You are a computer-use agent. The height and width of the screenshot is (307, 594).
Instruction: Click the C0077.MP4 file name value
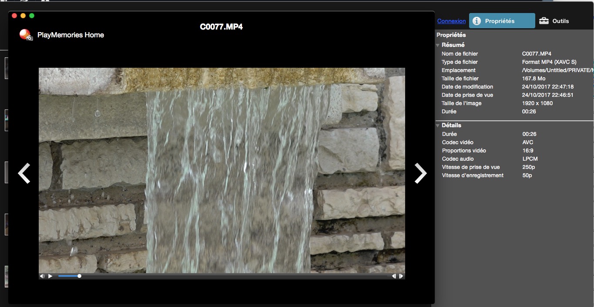click(536, 54)
